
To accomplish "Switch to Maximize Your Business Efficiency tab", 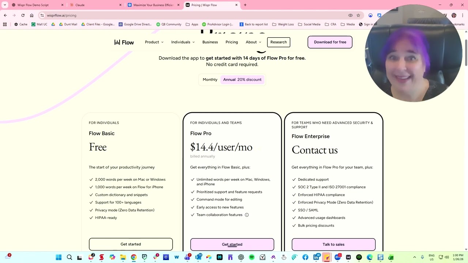I will 154,5.
